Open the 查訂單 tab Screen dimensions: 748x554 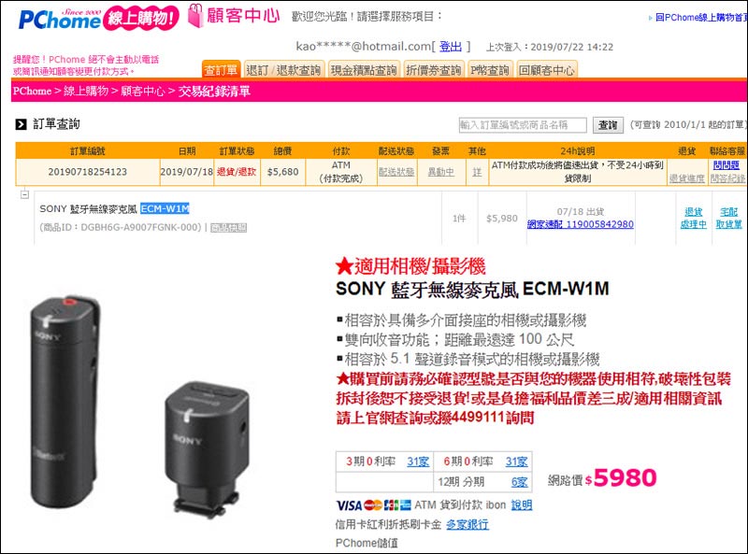pos(221,70)
